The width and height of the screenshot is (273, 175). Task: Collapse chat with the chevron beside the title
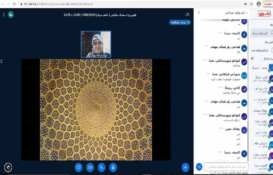coord(246,13)
